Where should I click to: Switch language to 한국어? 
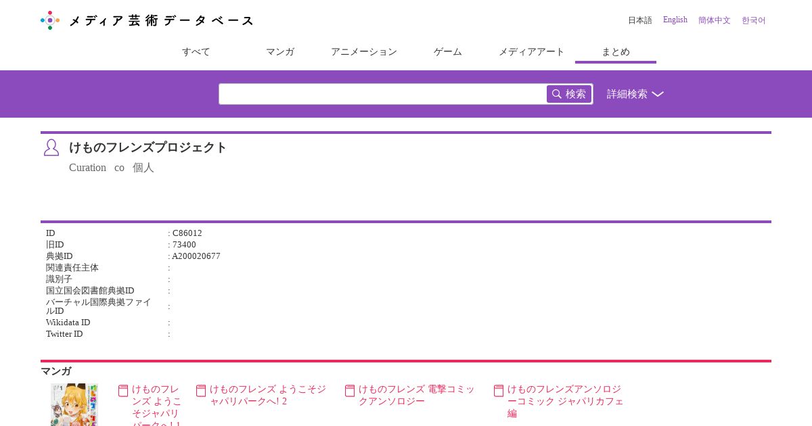pyautogui.click(x=754, y=20)
